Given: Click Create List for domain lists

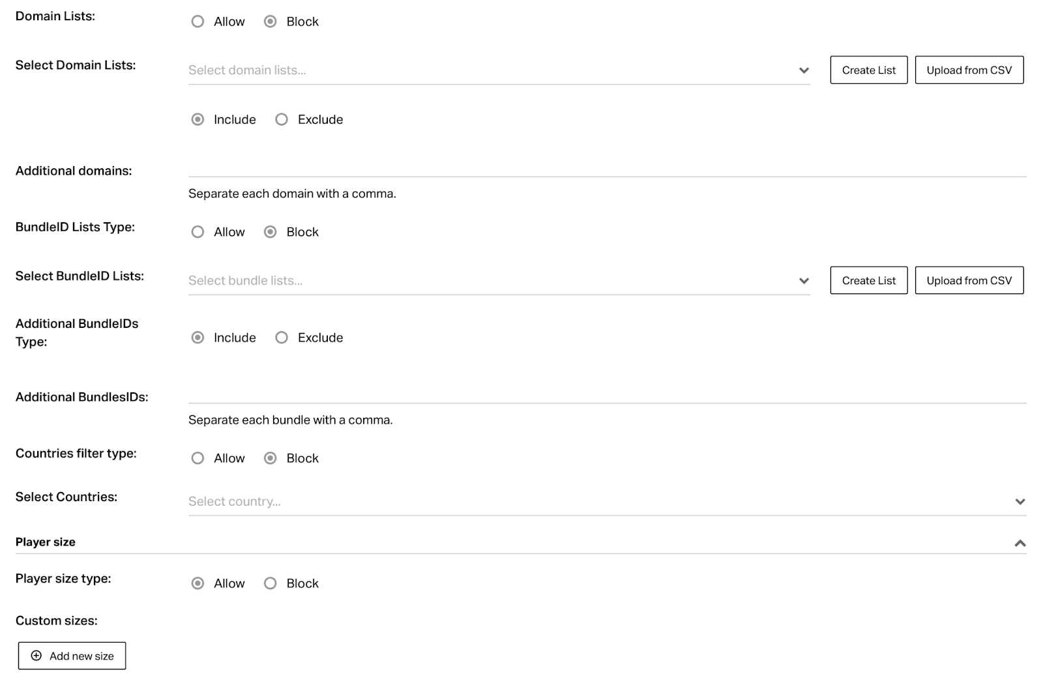Looking at the screenshot, I should click(x=869, y=70).
